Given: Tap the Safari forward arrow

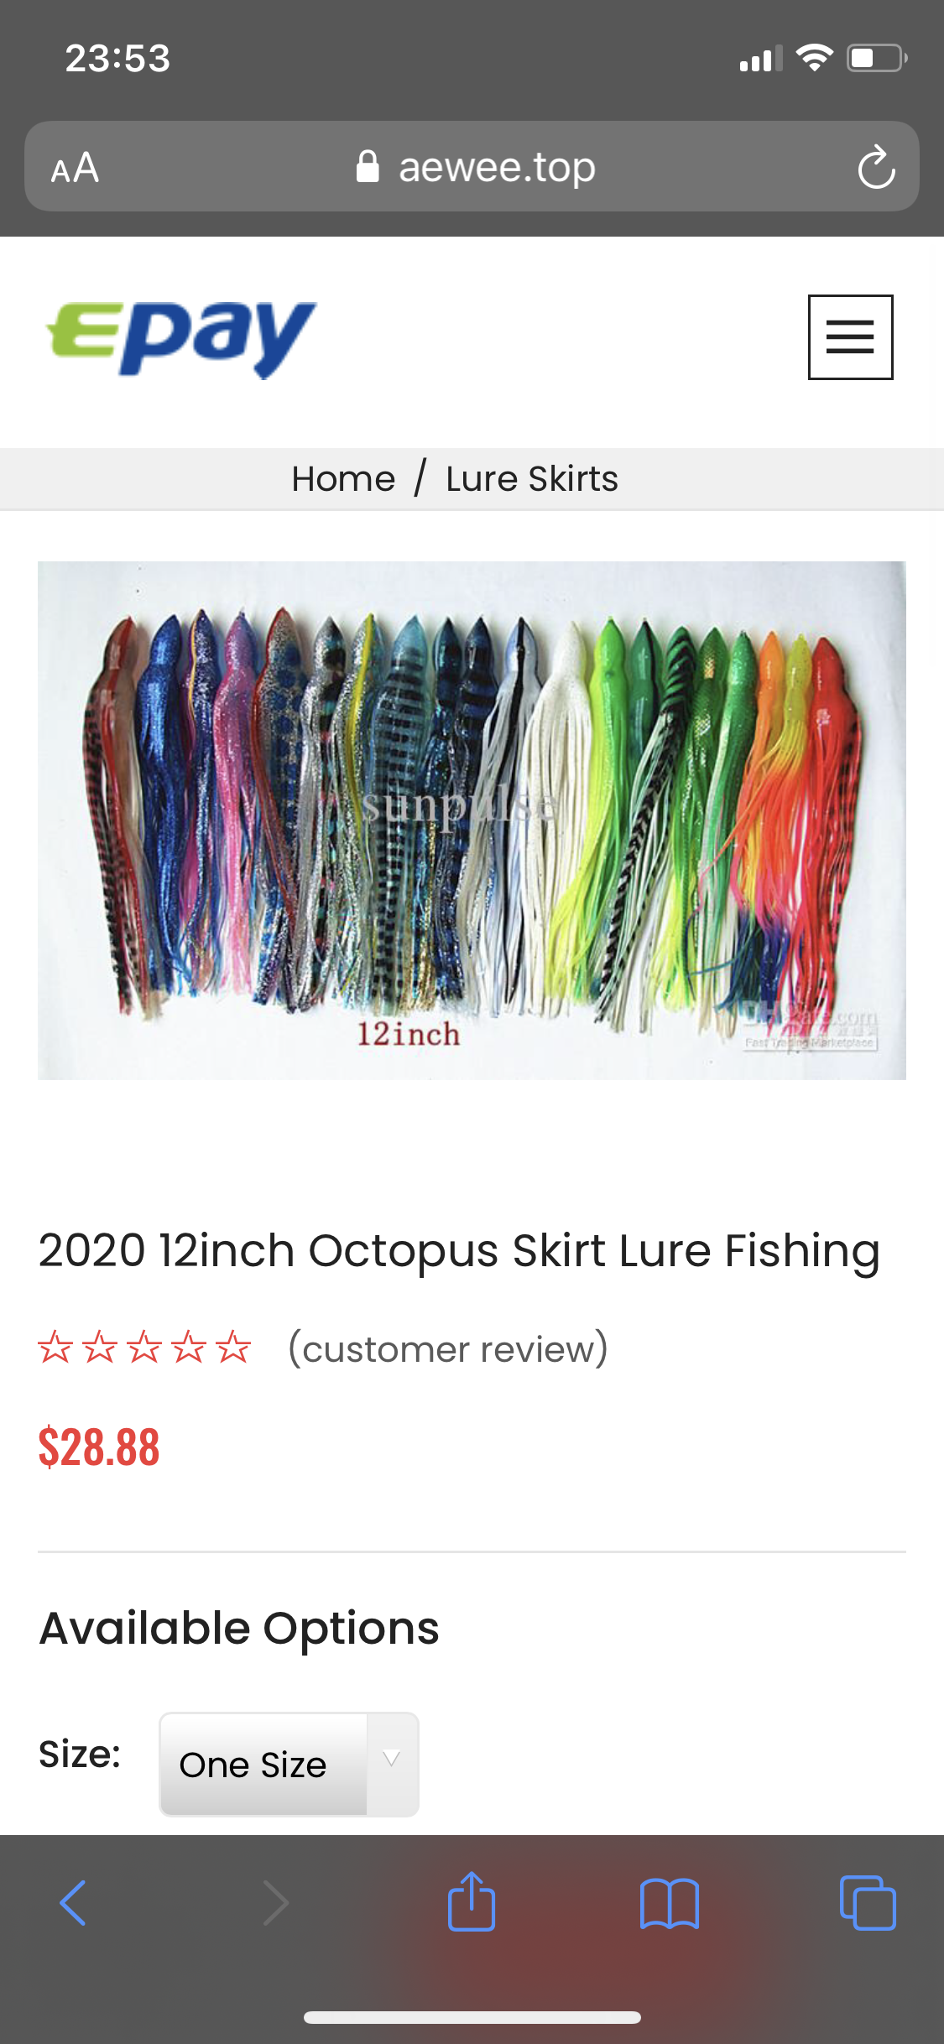Looking at the screenshot, I should 275,1902.
